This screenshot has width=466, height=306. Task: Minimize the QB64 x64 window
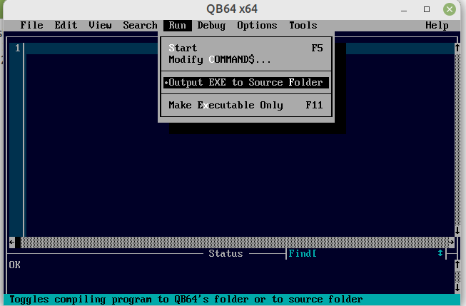click(x=404, y=9)
